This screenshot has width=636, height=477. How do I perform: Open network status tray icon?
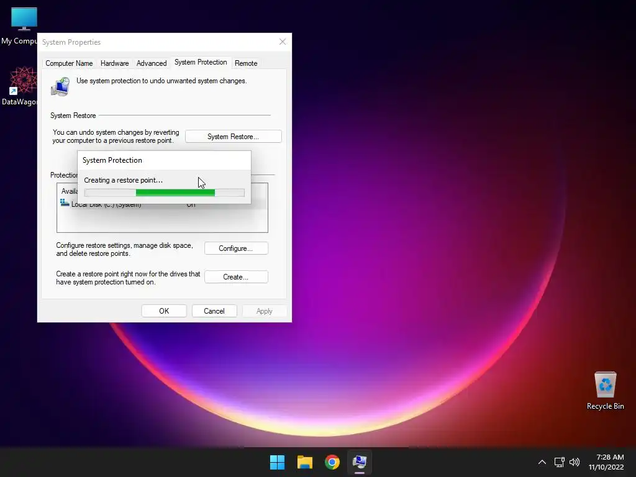click(x=560, y=462)
